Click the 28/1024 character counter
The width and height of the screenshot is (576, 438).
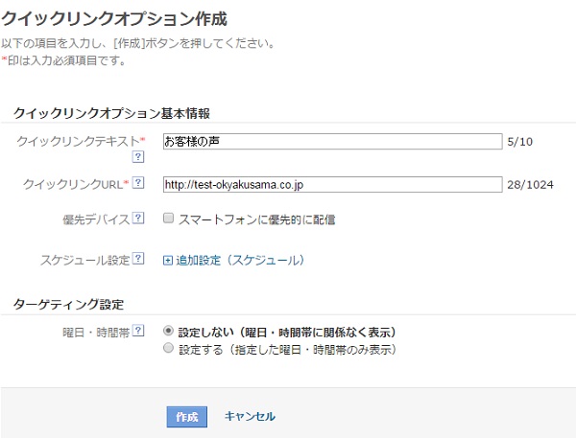pyautogui.click(x=530, y=185)
